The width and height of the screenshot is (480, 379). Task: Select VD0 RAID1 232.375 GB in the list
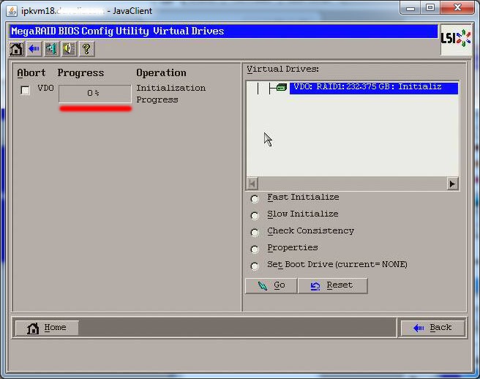374,88
